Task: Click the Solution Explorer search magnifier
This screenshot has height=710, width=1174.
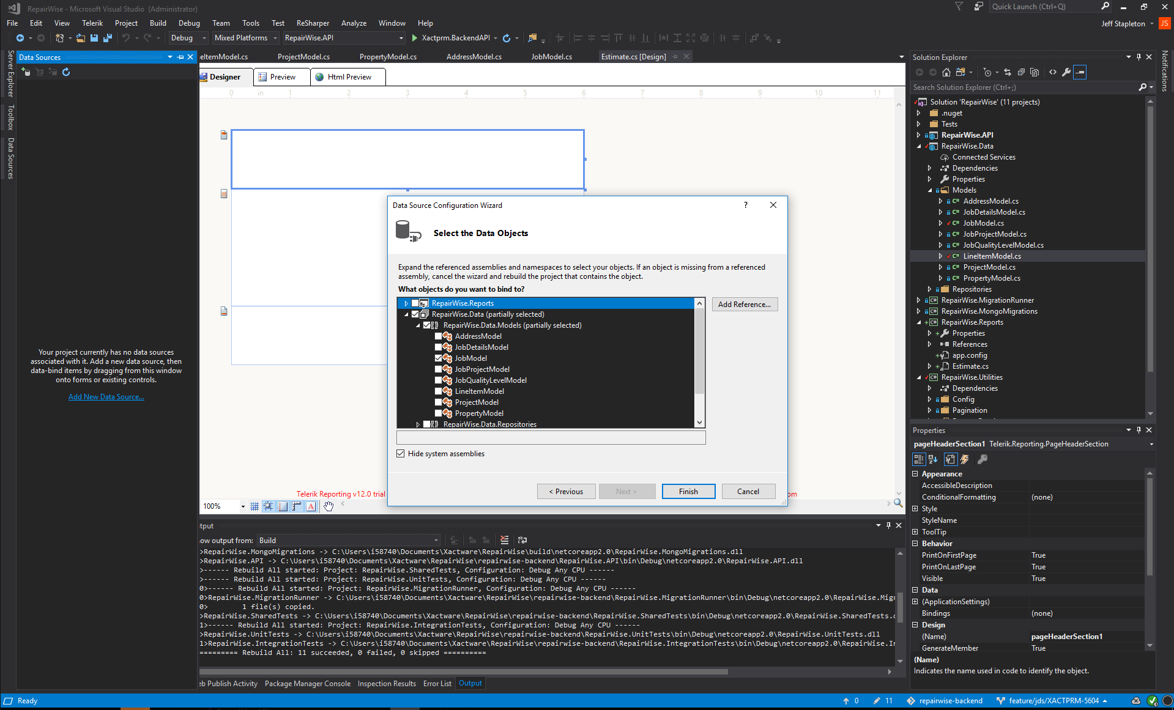Action: pyautogui.click(x=1142, y=87)
